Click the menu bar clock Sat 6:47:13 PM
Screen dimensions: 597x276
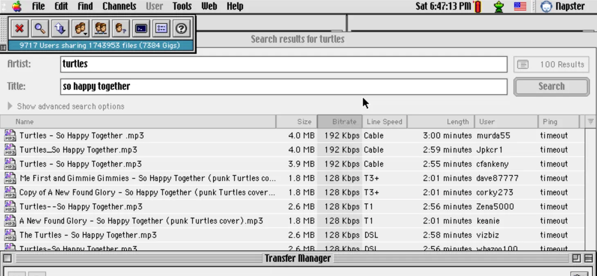point(443,6)
